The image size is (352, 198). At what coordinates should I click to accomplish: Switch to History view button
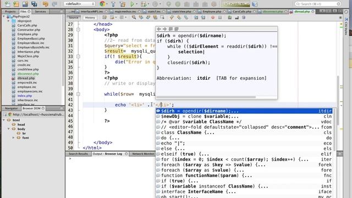[x=90, y=18]
